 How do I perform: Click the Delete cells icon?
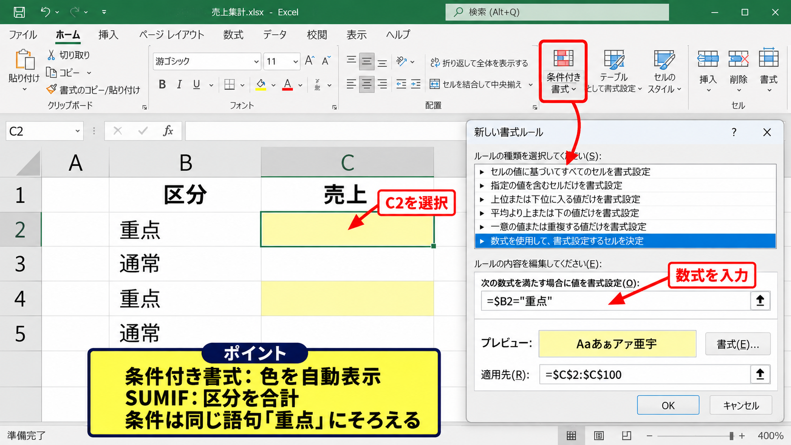click(x=738, y=60)
